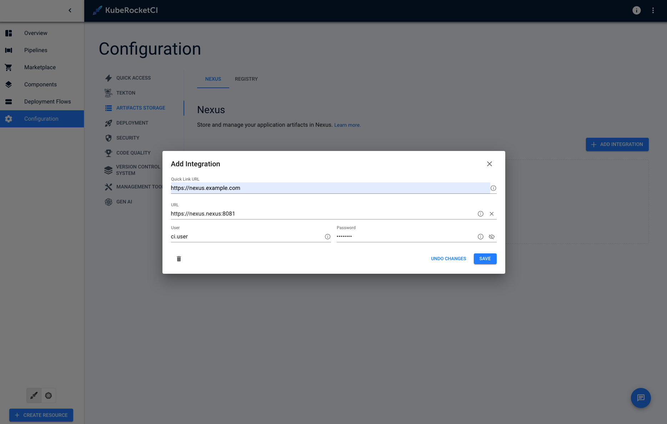This screenshot has width=667, height=424.
Task: Click the Code Quality trophy icon
Action: click(x=108, y=153)
